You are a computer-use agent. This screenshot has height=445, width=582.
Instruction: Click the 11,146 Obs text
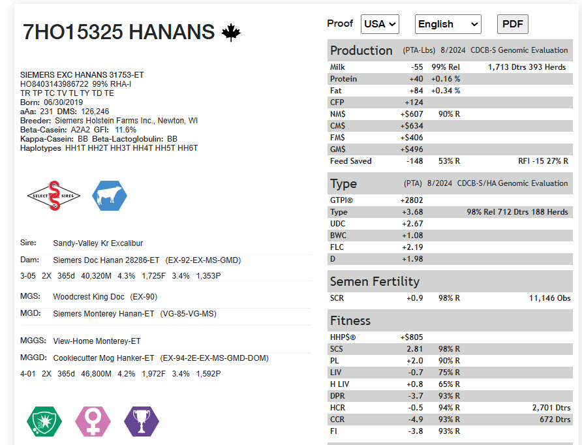pyautogui.click(x=550, y=298)
